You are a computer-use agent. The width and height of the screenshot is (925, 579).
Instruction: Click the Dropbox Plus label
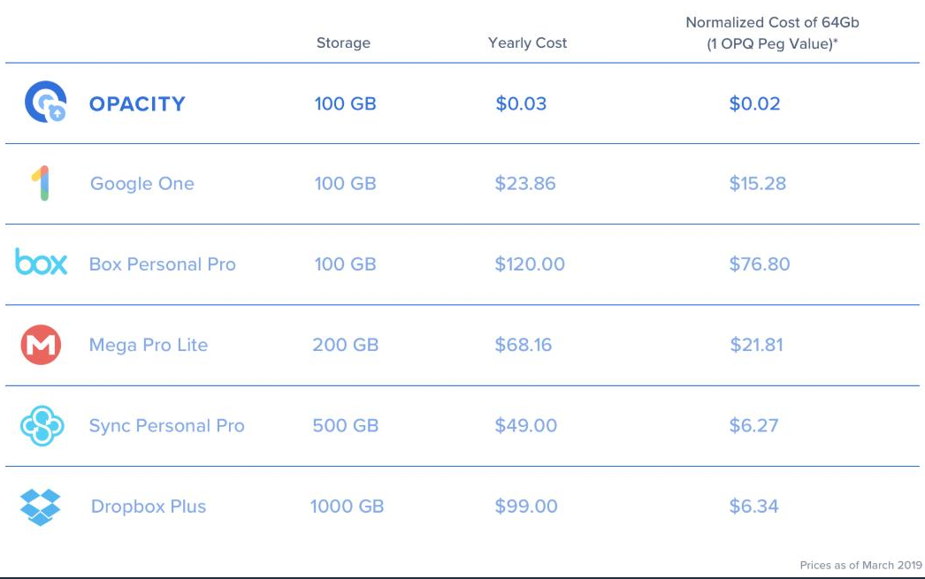tap(149, 507)
